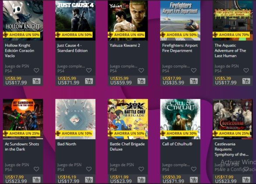Toggle wishlist heart for Hollow Knight
The width and height of the screenshot is (256, 184).
tap(36, 71)
